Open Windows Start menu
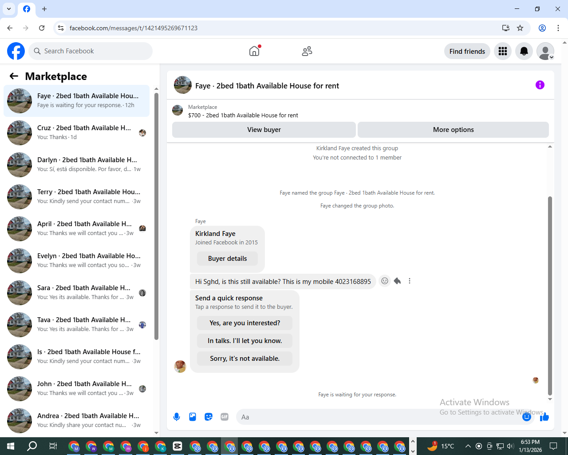Viewport: 568px width, 455px height. (x=11, y=446)
